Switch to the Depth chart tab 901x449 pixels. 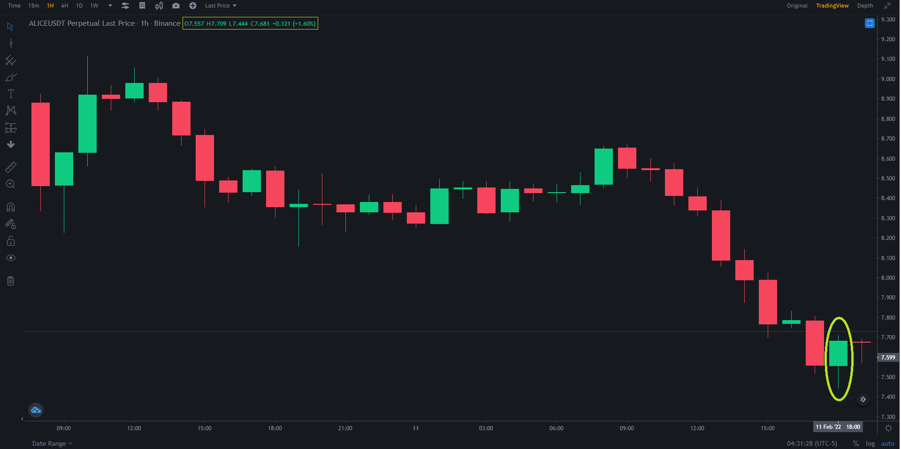click(x=865, y=6)
